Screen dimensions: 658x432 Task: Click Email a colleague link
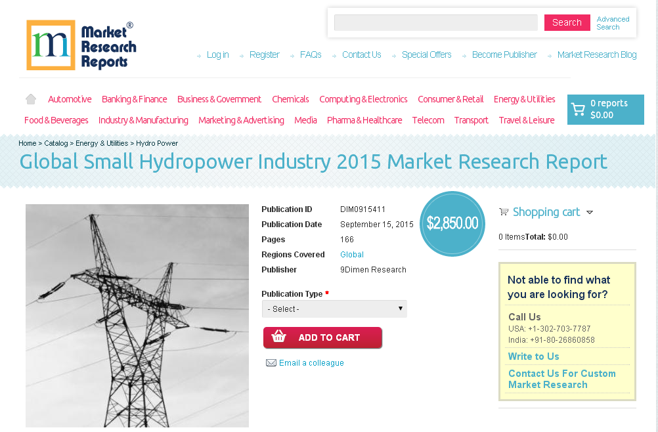tap(311, 363)
